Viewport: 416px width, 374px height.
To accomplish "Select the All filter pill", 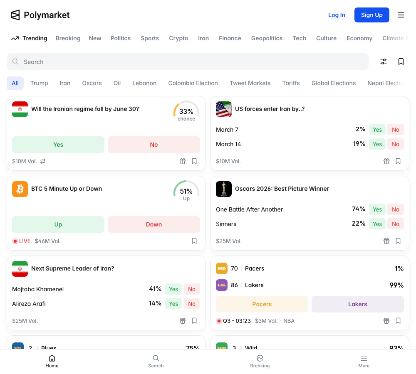I will (x=15, y=83).
